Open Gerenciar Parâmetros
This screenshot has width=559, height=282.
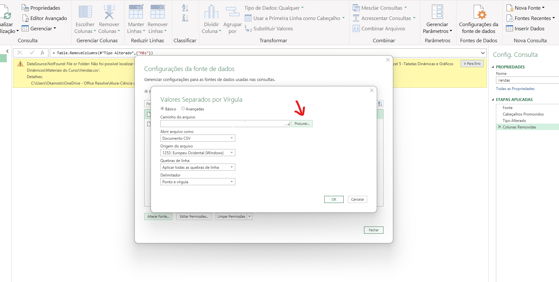[437, 19]
